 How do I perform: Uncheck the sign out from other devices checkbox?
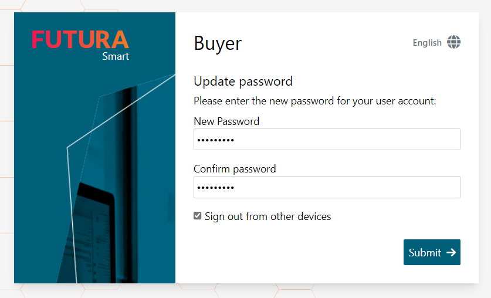tap(198, 216)
